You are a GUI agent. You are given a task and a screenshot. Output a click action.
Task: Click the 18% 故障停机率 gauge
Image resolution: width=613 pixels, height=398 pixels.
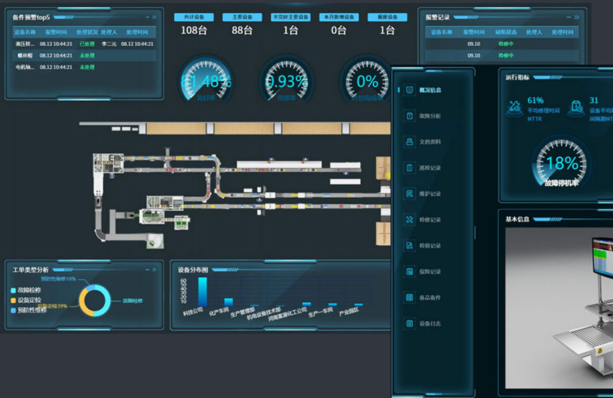pyautogui.click(x=561, y=163)
